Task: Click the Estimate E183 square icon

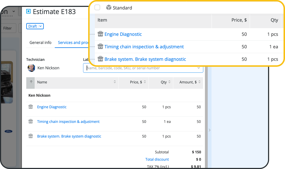Action: click(28, 11)
